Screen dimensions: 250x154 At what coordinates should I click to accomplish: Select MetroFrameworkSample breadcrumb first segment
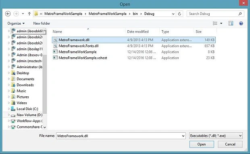point(63,14)
